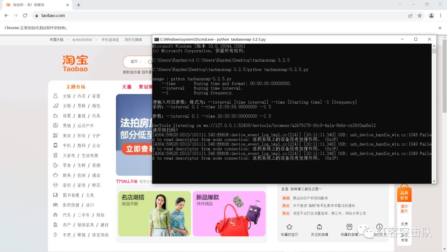Image resolution: width=447 pixels, height=252 pixels.
Task: Click browser page vertical scrollbar
Action: [x=445, y=76]
